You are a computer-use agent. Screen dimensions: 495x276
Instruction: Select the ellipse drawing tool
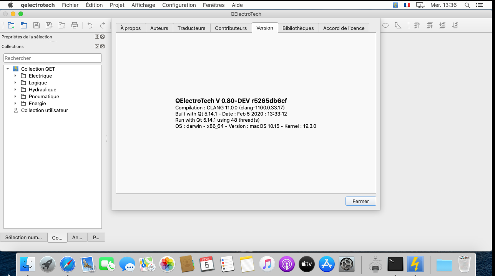(385, 25)
